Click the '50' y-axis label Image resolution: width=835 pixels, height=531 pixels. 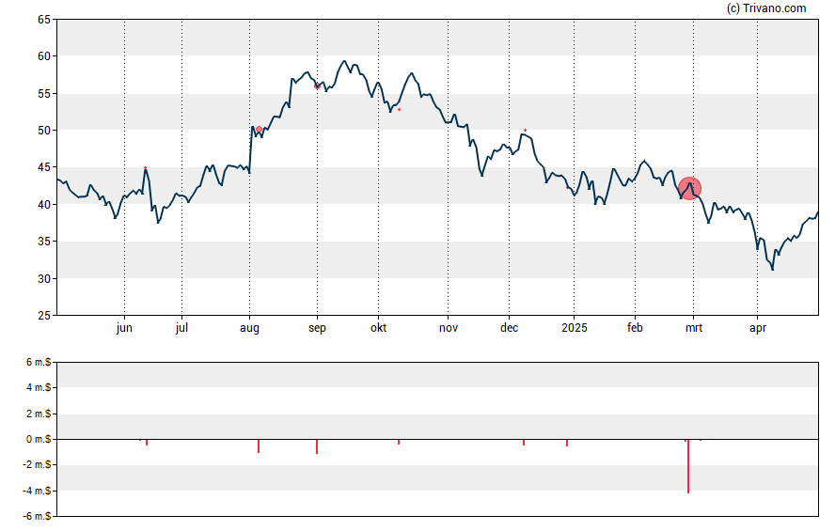pyautogui.click(x=44, y=131)
